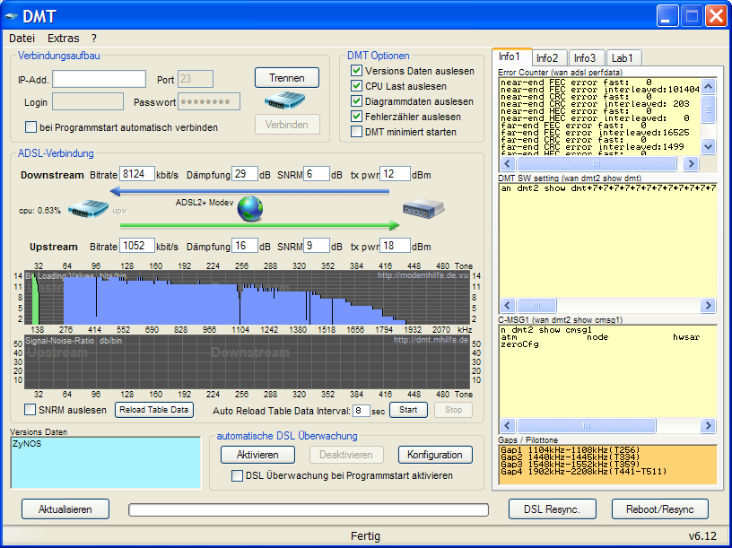
Task: Enable DMT minimiert starten option
Action: [356, 132]
